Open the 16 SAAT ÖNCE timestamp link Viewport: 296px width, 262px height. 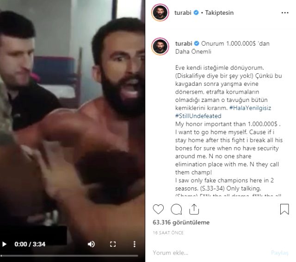click(x=168, y=233)
